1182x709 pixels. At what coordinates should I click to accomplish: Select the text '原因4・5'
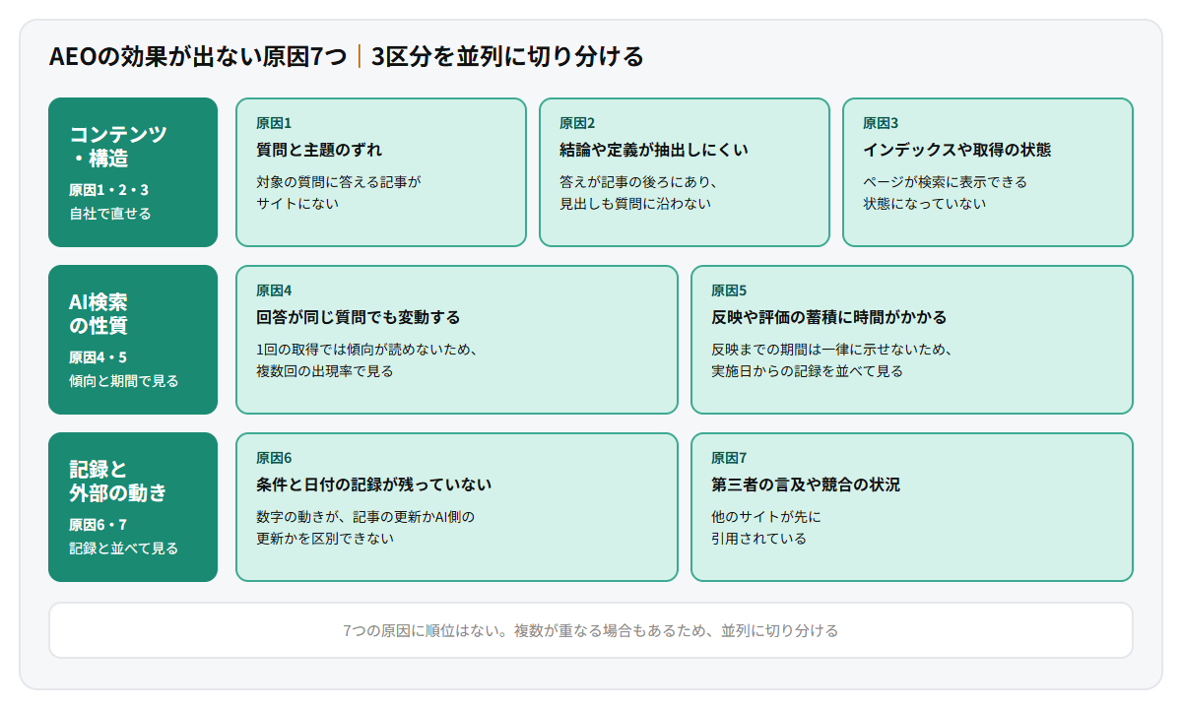[x=98, y=357]
